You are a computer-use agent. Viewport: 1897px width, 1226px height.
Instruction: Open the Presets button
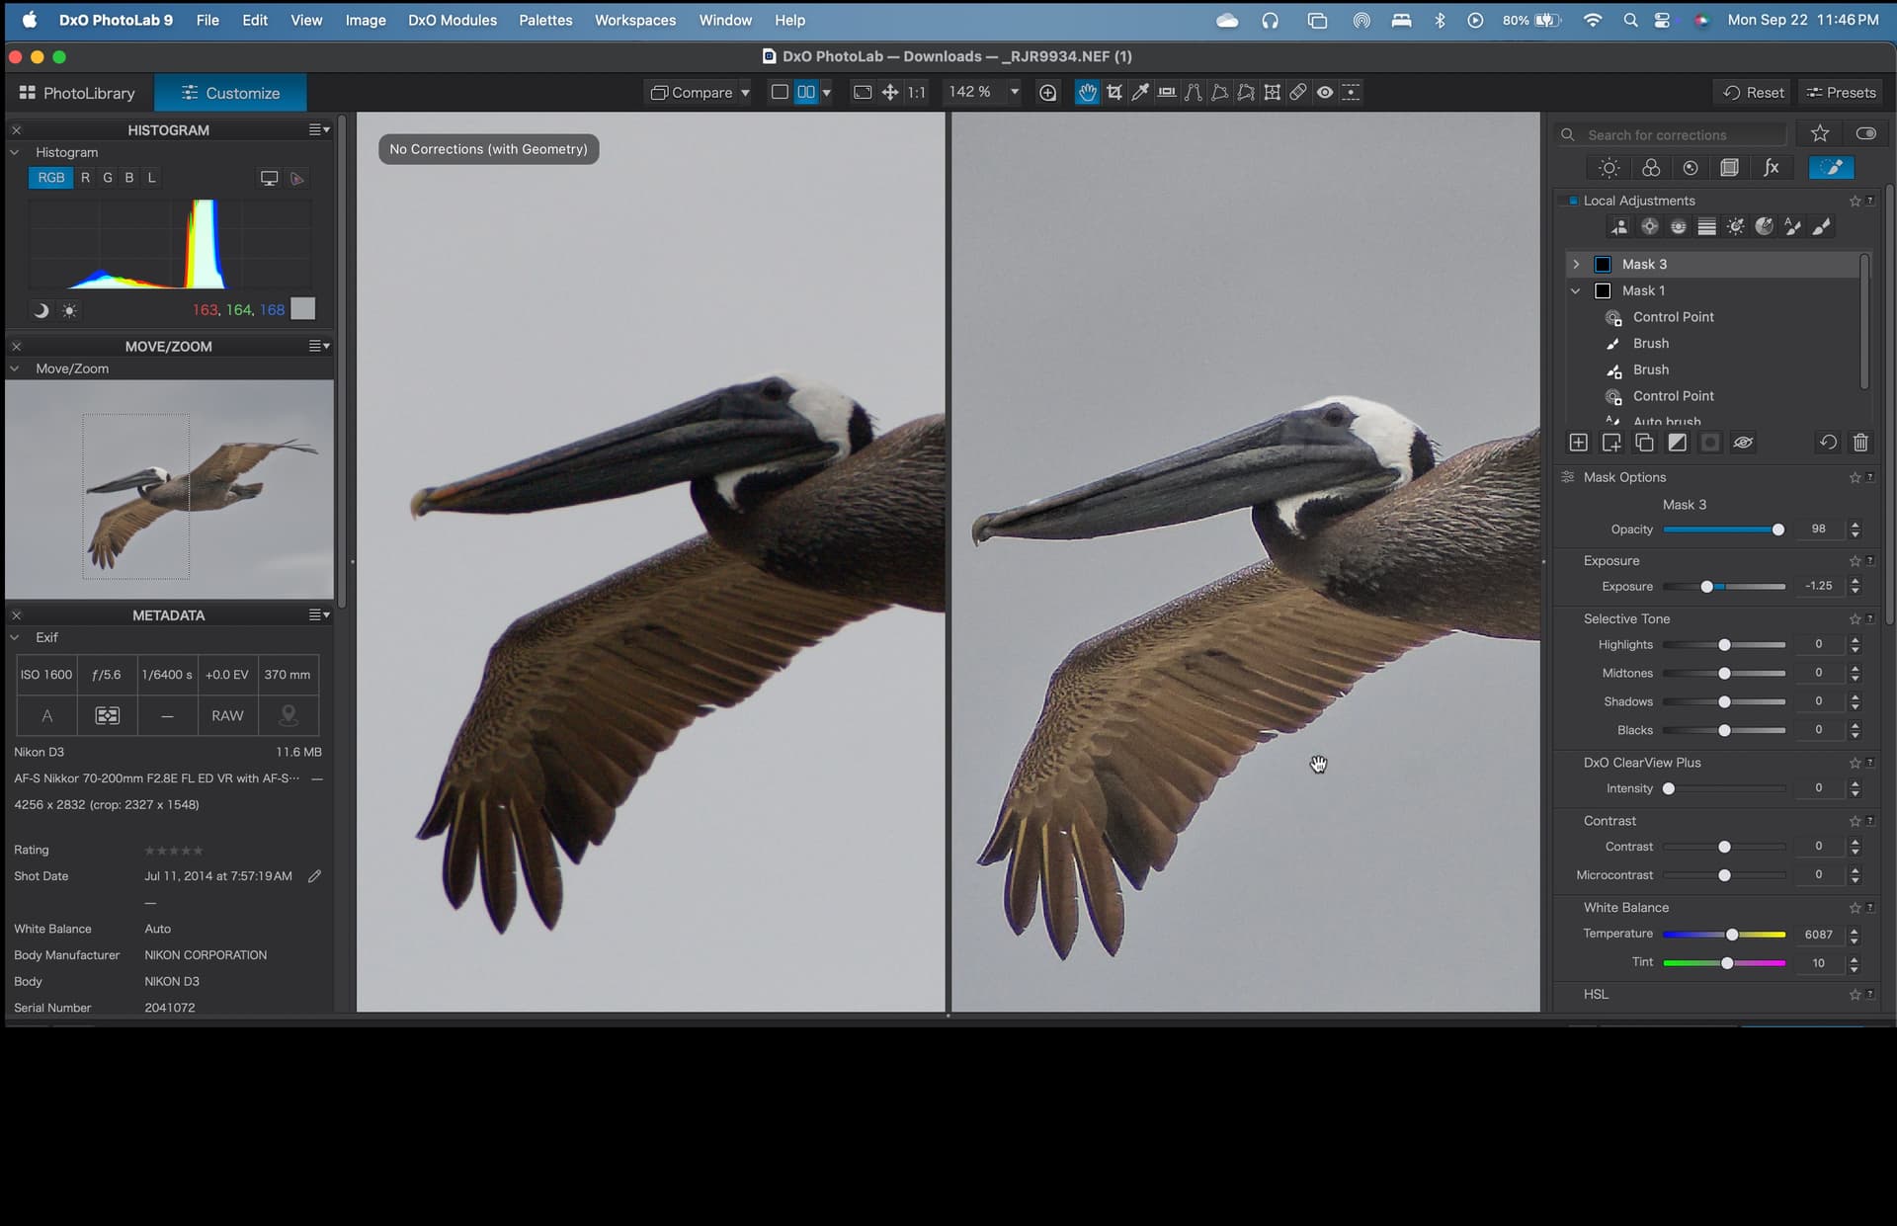(1841, 92)
